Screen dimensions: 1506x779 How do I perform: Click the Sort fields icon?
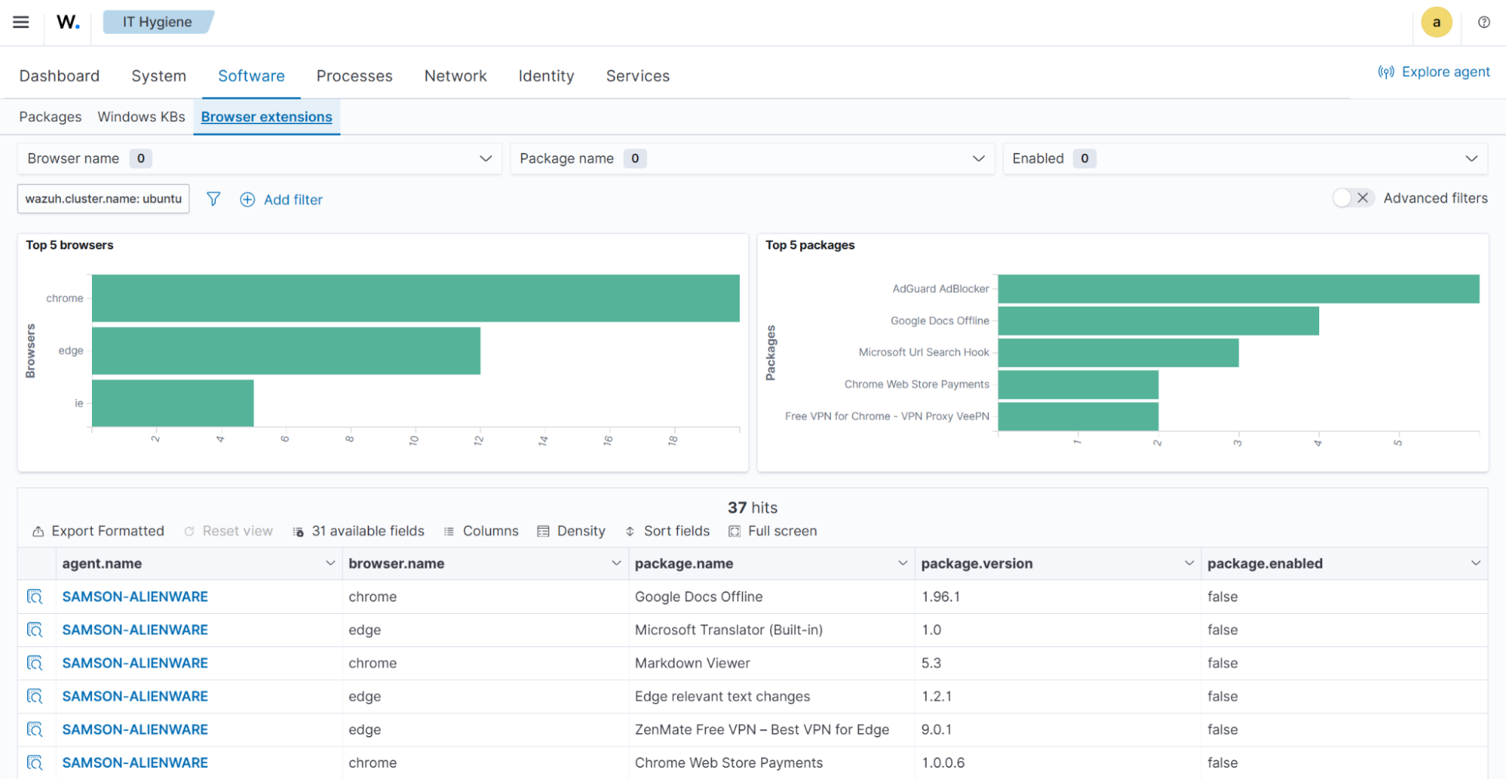(x=630, y=530)
